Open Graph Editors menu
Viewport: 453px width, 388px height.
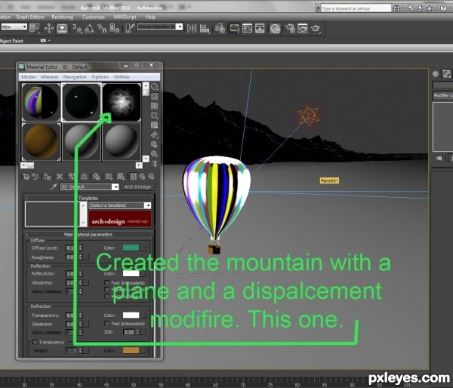(x=30, y=17)
